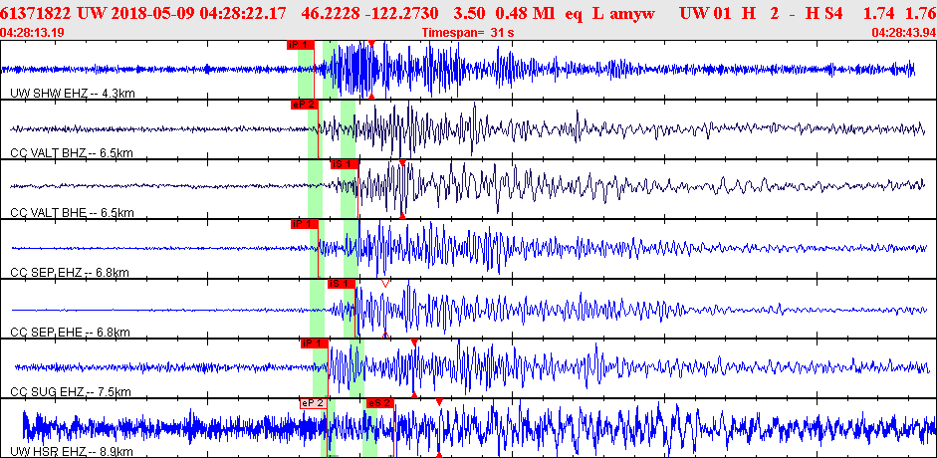Click the depth value 3.50

pyautogui.click(x=467, y=13)
